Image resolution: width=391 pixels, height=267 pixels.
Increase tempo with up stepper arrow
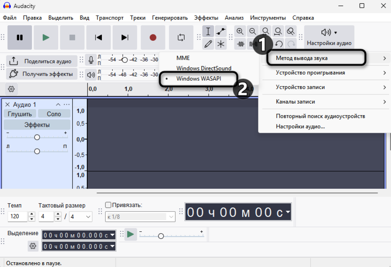point(31,214)
